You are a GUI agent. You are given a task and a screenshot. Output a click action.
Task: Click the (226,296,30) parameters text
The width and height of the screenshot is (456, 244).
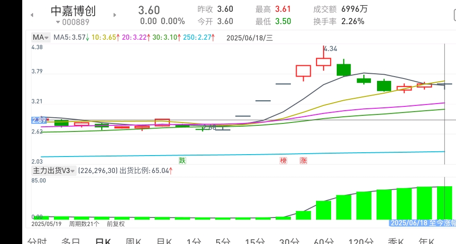[98, 171]
